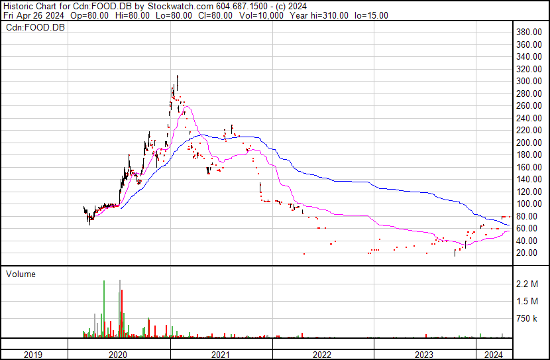Select the 2023 year label
Viewport: 550px width, 360px height.
424,355
